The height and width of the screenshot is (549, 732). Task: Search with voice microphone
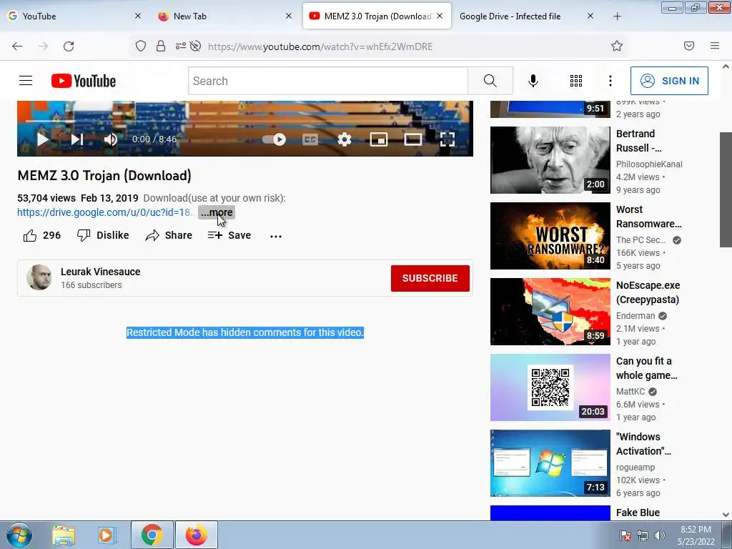[533, 81]
